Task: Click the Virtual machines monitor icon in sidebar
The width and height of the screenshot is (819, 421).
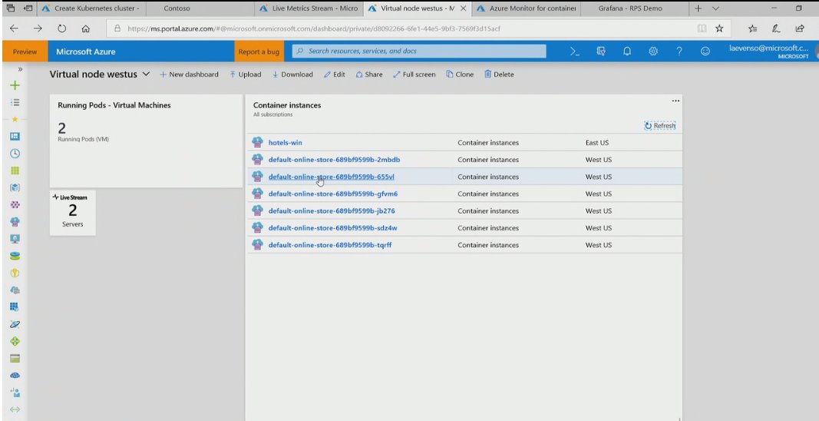Action: click(15, 238)
